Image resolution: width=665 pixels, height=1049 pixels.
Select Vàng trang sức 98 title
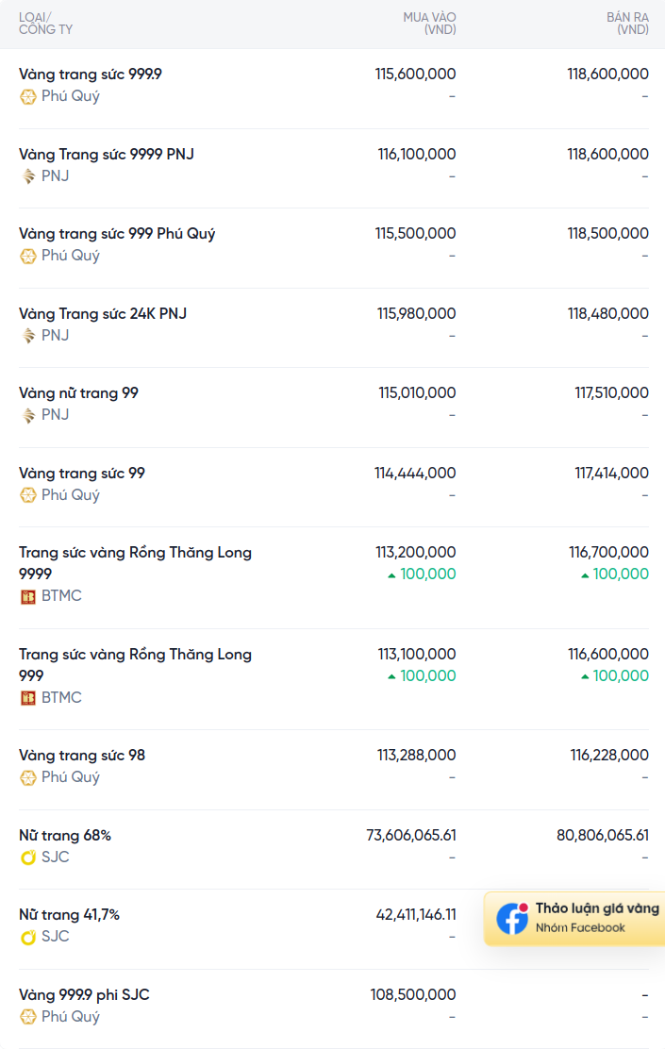82,756
